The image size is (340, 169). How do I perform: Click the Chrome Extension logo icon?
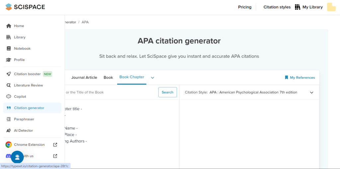pos(9,145)
